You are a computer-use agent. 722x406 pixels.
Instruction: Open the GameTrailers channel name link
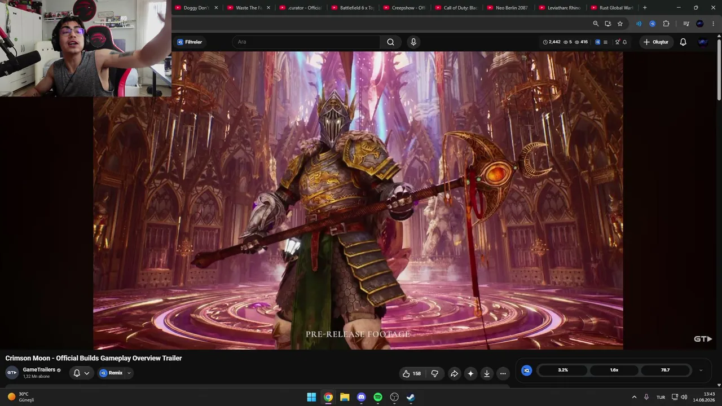click(x=39, y=370)
